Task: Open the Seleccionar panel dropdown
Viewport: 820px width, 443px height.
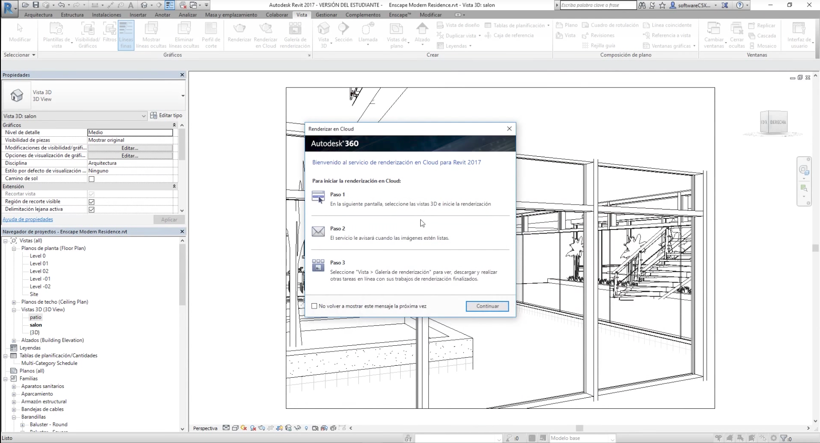Action: click(20, 55)
